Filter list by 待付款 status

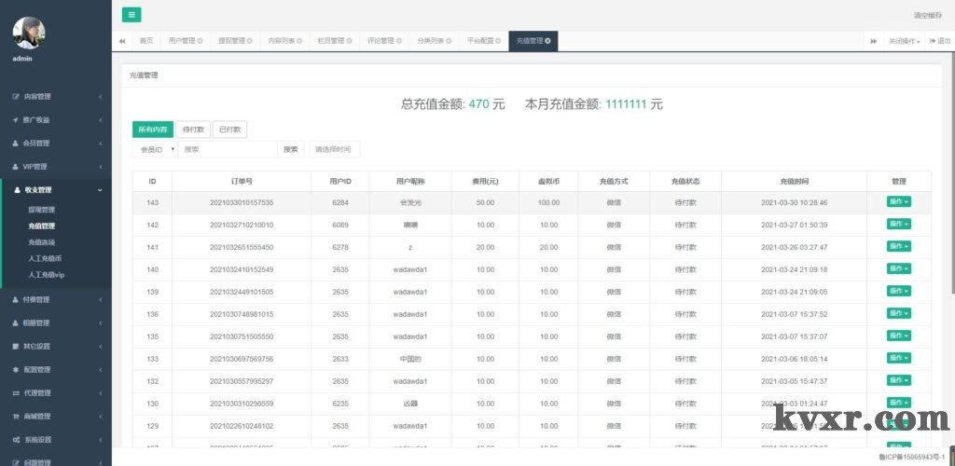(193, 130)
